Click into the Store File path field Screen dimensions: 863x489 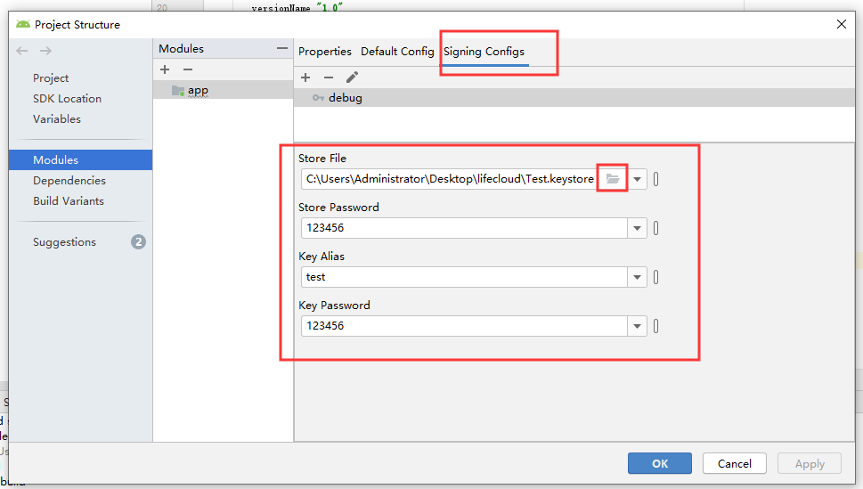point(449,179)
